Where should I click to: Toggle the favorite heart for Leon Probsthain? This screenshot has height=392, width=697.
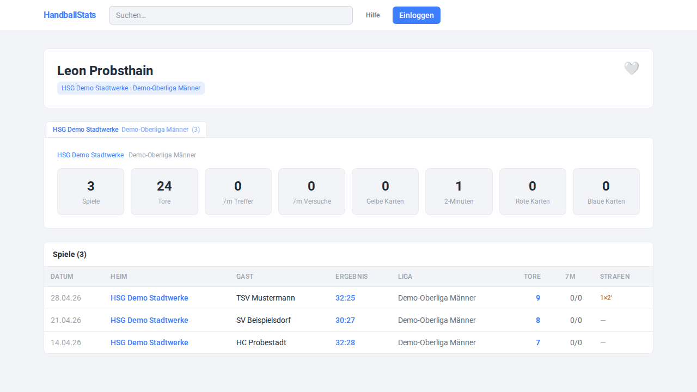[x=631, y=69]
